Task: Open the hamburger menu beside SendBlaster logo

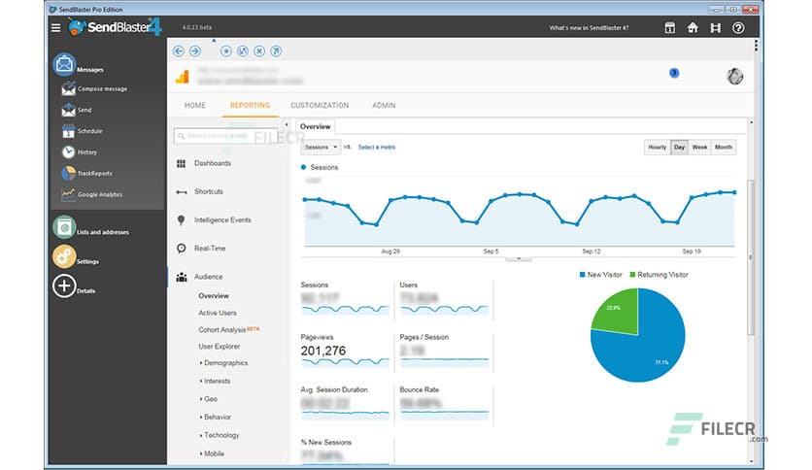Action: tap(56, 27)
